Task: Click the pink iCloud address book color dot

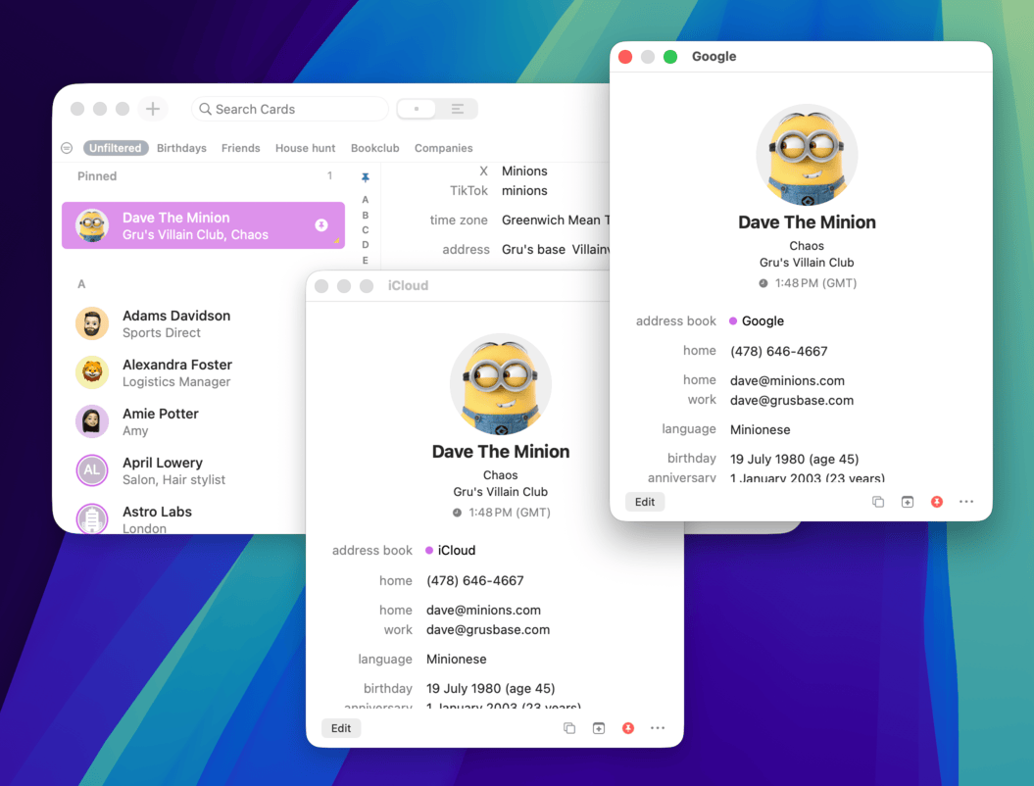Action: click(430, 550)
